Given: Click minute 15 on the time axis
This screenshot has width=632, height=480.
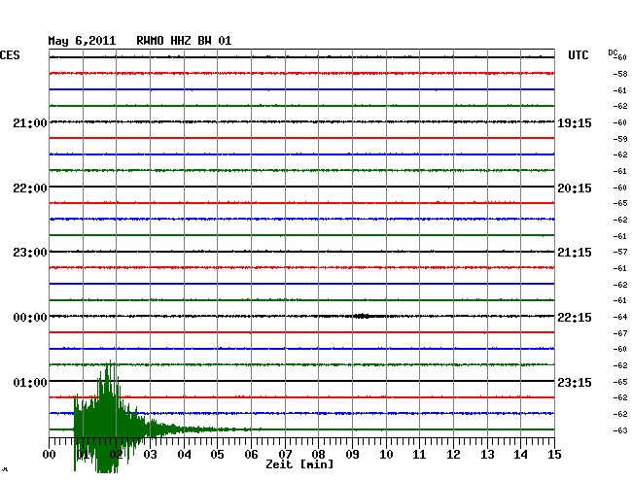Looking at the screenshot, I should click(554, 455).
